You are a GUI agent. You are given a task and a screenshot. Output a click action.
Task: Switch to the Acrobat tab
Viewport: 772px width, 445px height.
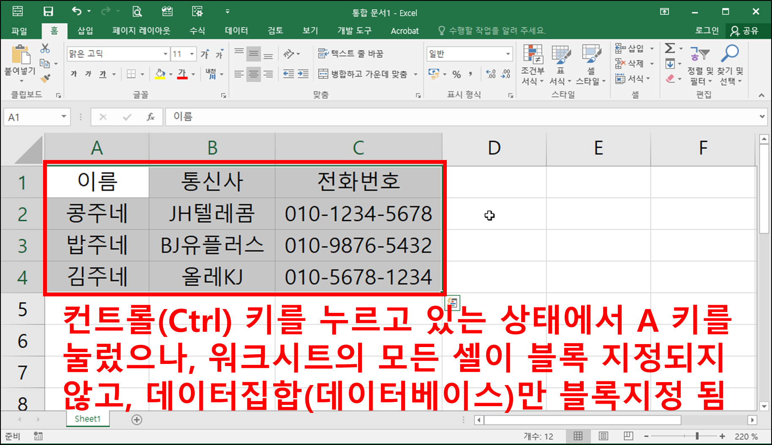pos(405,31)
